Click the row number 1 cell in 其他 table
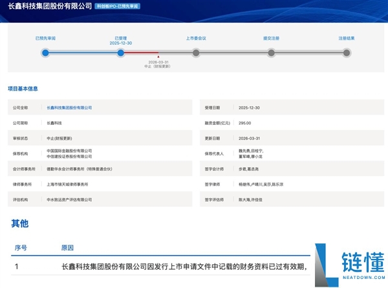Viewport: 388px width, 288px height. pyautogui.click(x=17, y=267)
